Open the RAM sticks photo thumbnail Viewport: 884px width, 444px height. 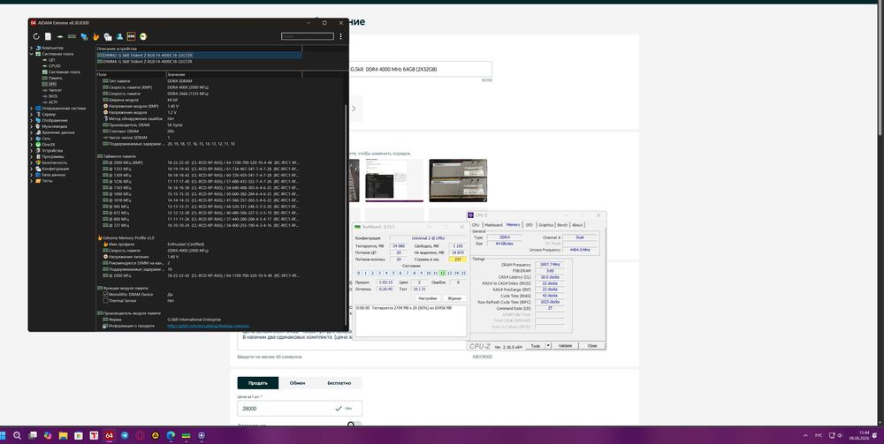458,180
